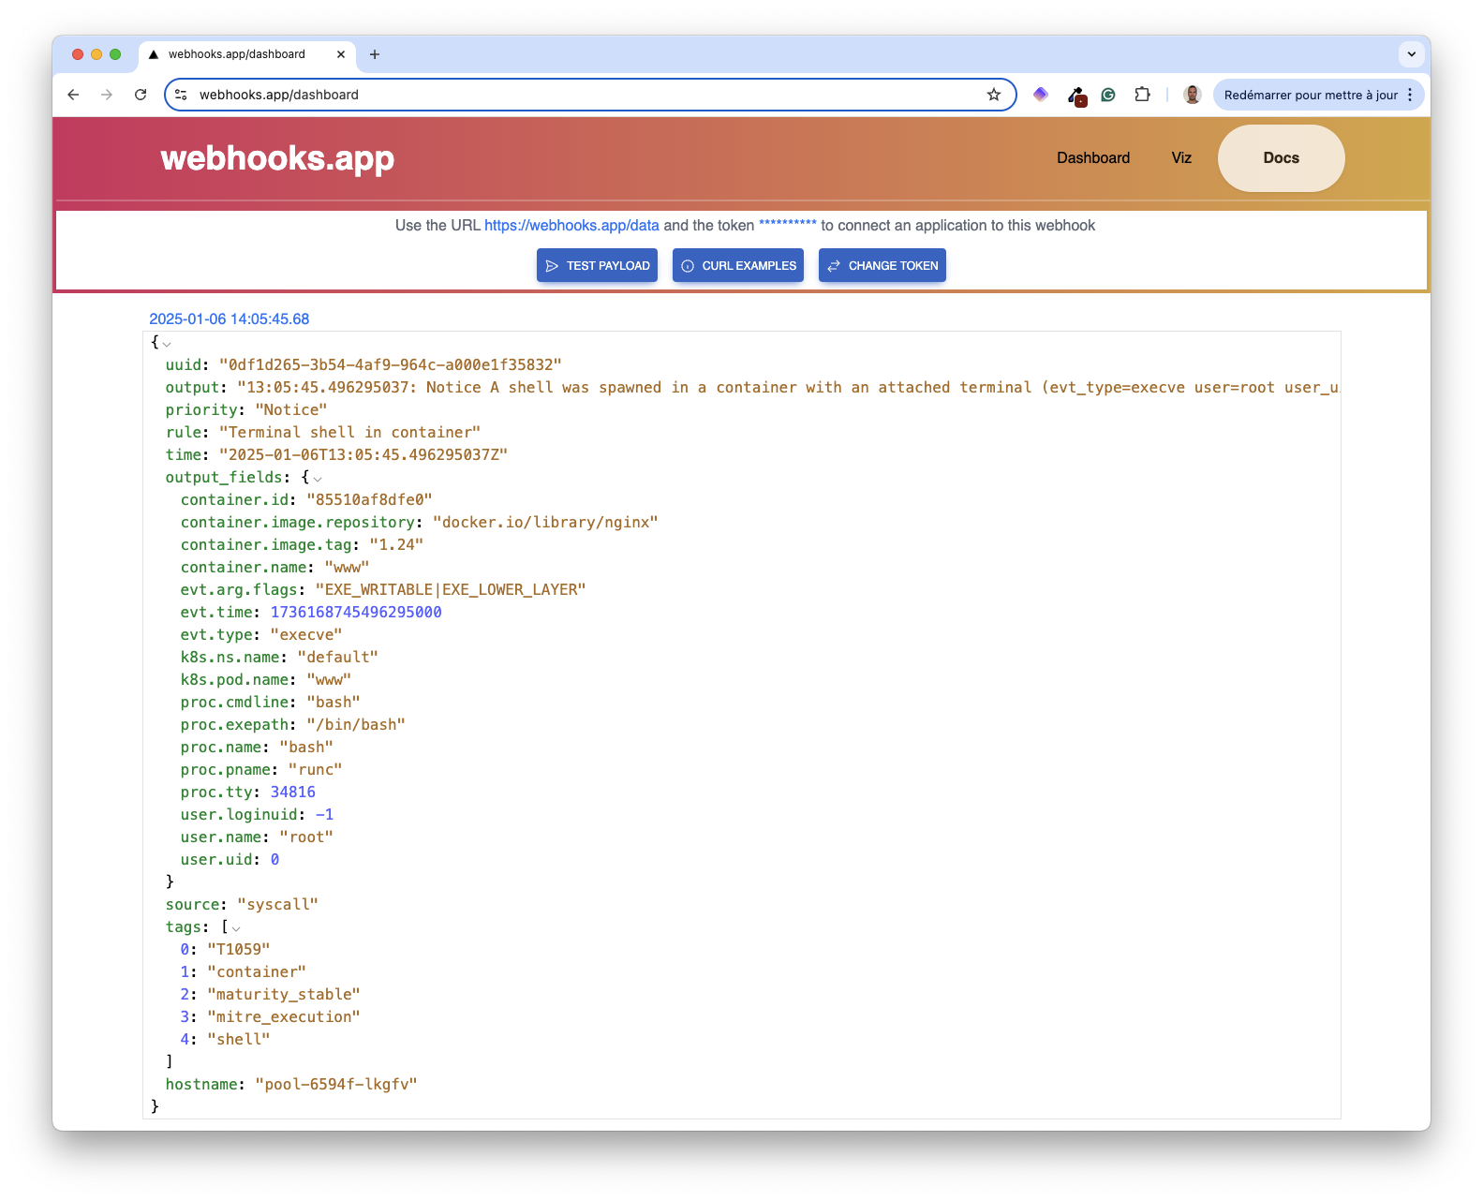The height and width of the screenshot is (1200, 1483).
Task: Collapse the tags array chevron
Action: pos(236,928)
